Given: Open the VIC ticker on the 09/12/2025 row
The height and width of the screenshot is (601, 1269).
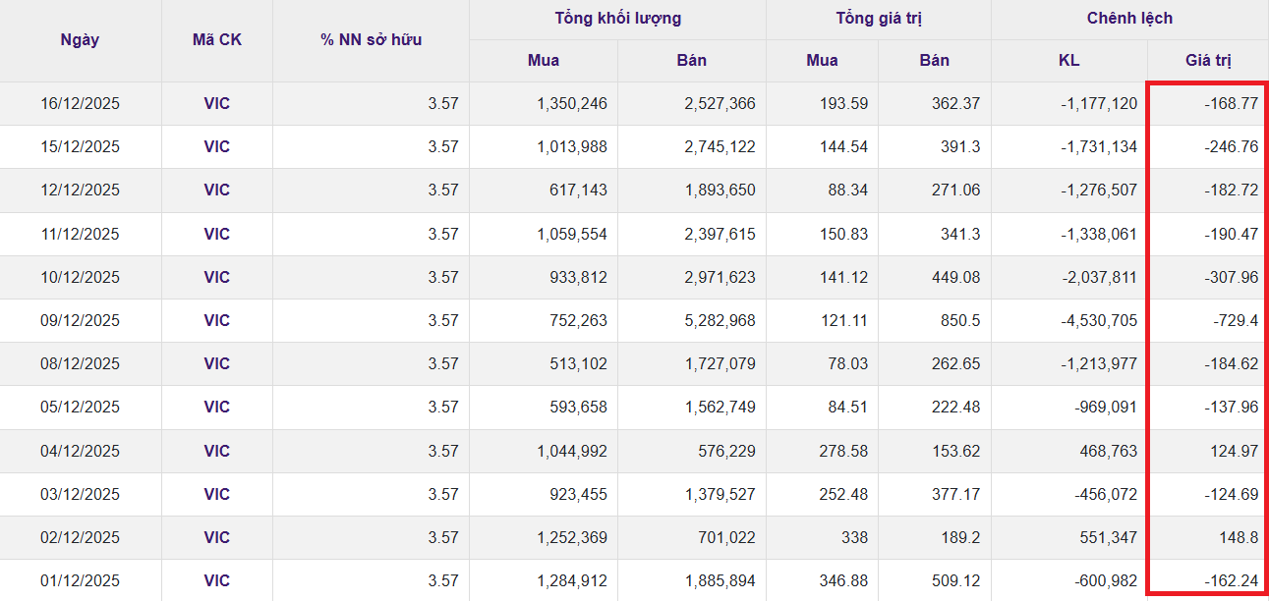Looking at the screenshot, I should 216,320.
